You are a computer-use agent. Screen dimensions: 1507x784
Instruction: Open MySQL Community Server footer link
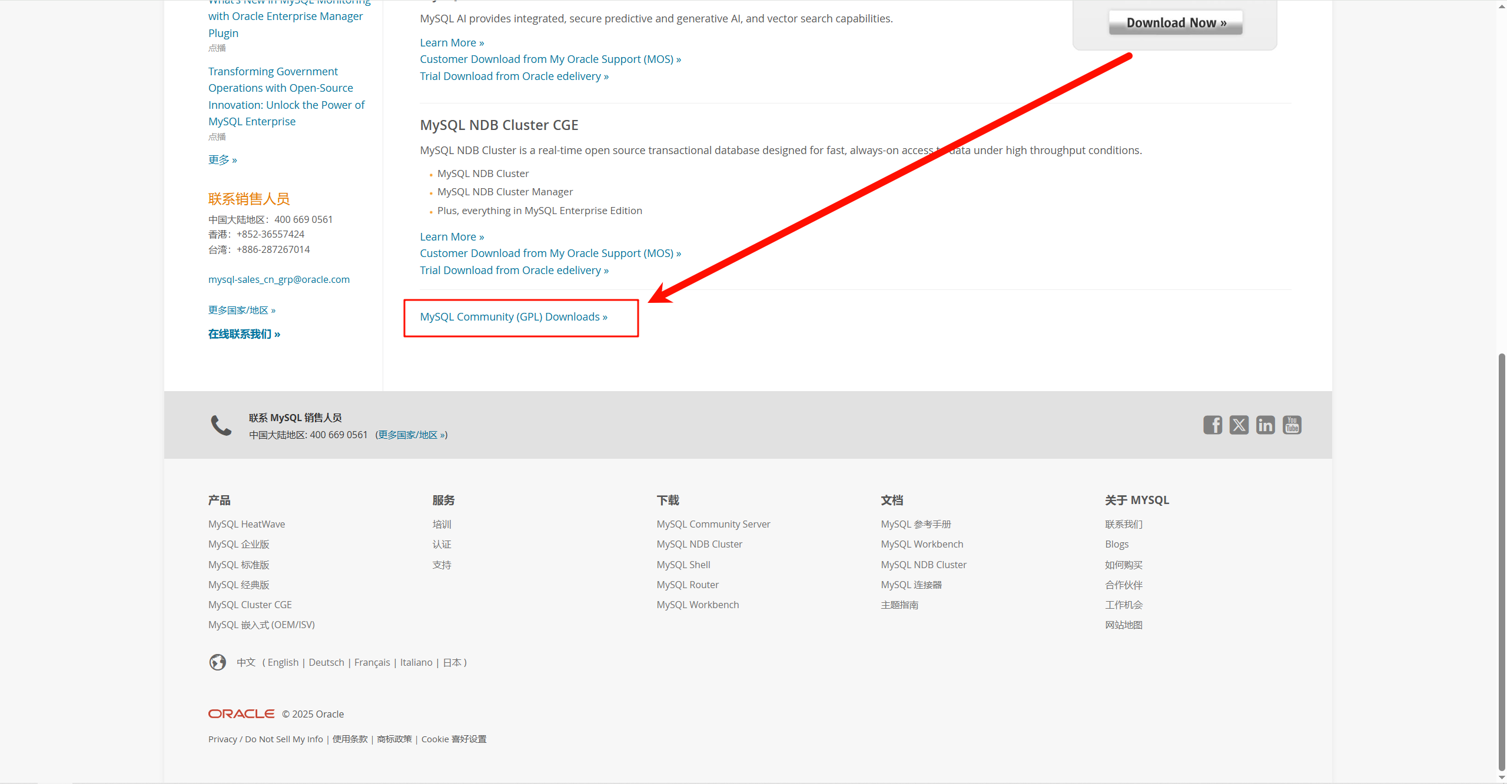[x=713, y=524]
